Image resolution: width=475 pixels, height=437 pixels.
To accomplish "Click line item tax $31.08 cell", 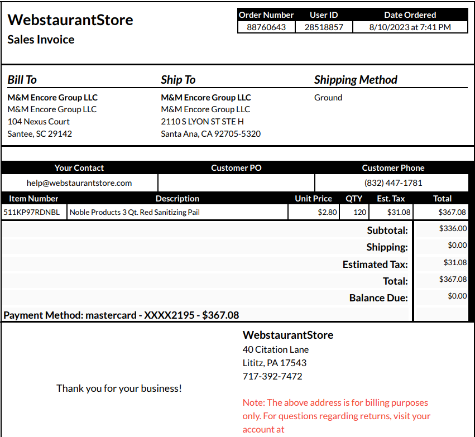I will [391, 212].
